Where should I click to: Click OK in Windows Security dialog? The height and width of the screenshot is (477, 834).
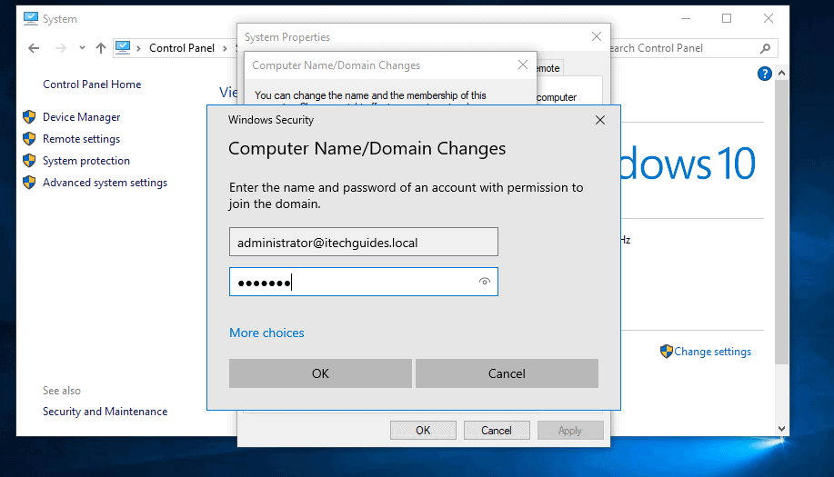coord(320,373)
